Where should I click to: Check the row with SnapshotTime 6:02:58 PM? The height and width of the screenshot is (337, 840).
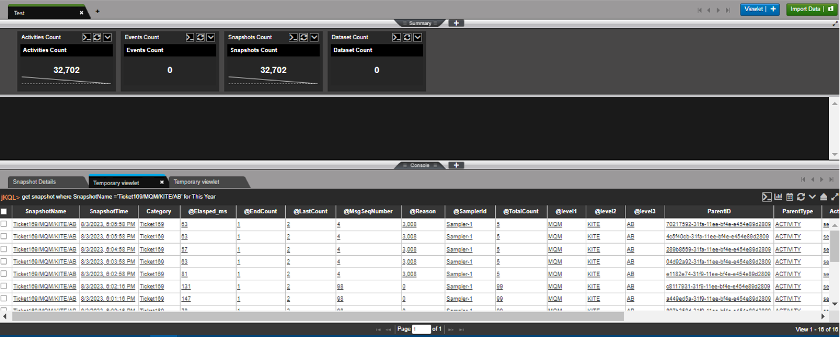(x=4, y=273)
